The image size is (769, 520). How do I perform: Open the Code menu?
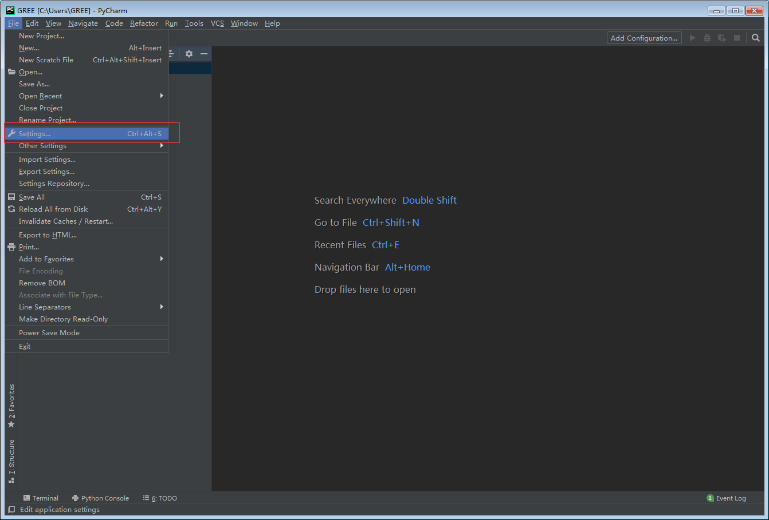click(114, 23)
